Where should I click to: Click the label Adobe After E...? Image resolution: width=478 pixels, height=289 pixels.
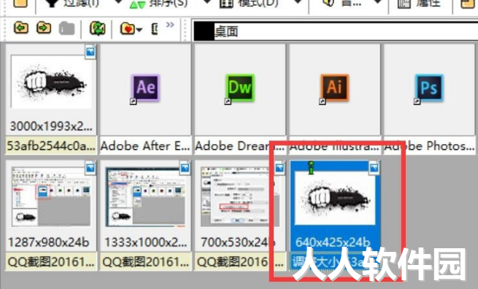(x=145, y=146)
